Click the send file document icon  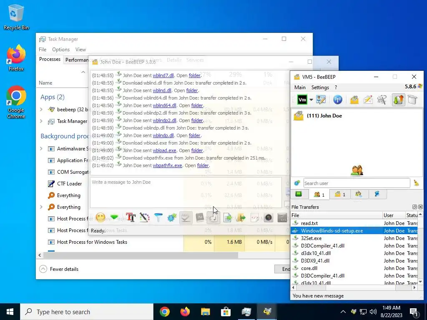click(x=227, y=217)
